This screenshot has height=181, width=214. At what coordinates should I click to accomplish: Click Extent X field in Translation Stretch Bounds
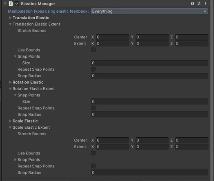coord(112,44)
